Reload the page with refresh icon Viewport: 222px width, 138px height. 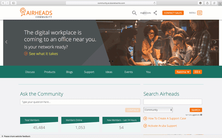pyautogui.click(x=155, y=3)
